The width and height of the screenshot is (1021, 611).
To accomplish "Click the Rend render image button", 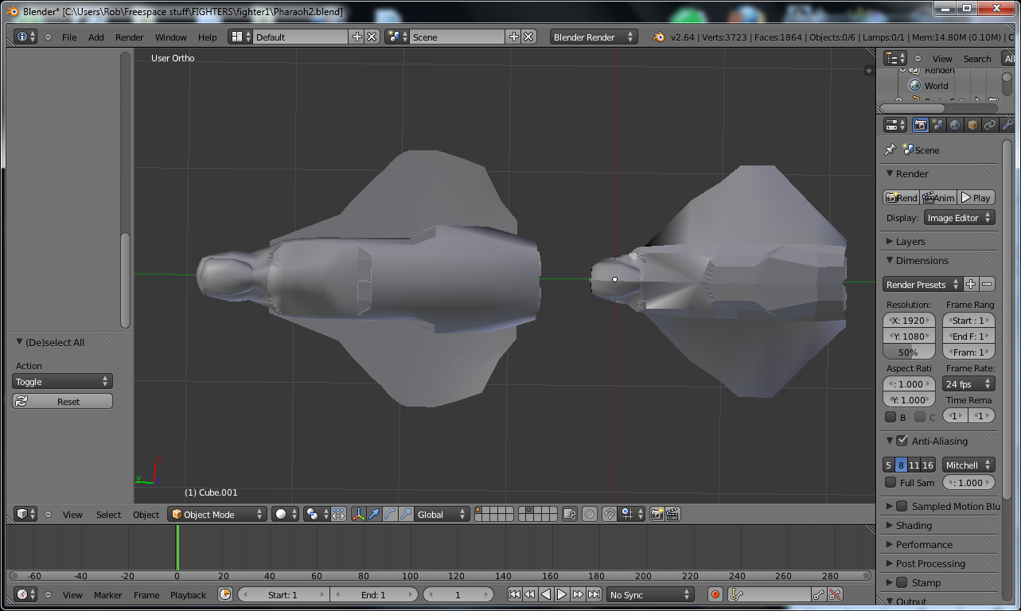I will click(901, 197).
